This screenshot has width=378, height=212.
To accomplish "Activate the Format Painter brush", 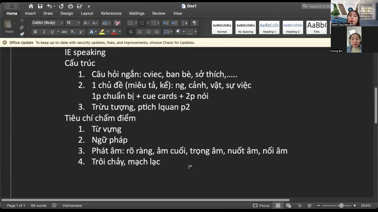I will click(x=22, y=34).
